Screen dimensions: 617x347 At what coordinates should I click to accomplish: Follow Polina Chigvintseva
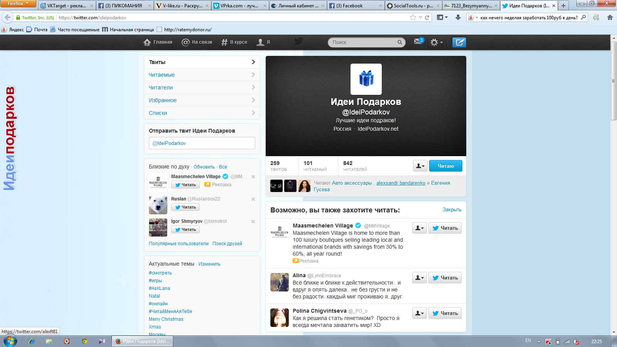pos(445,313)
